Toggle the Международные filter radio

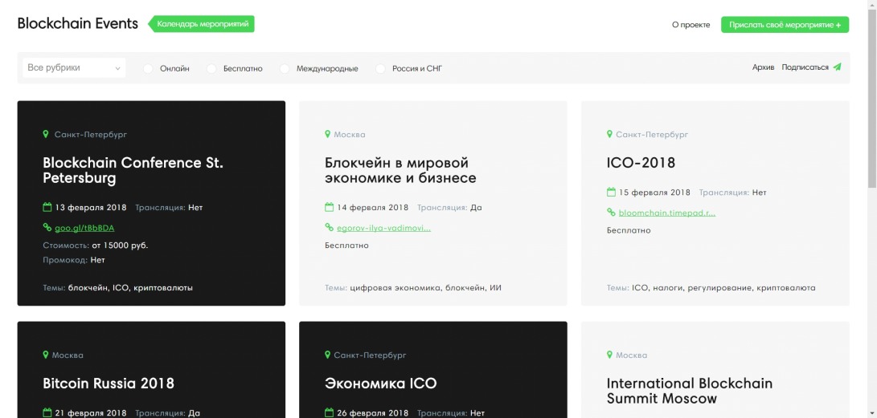coord(284,69)
